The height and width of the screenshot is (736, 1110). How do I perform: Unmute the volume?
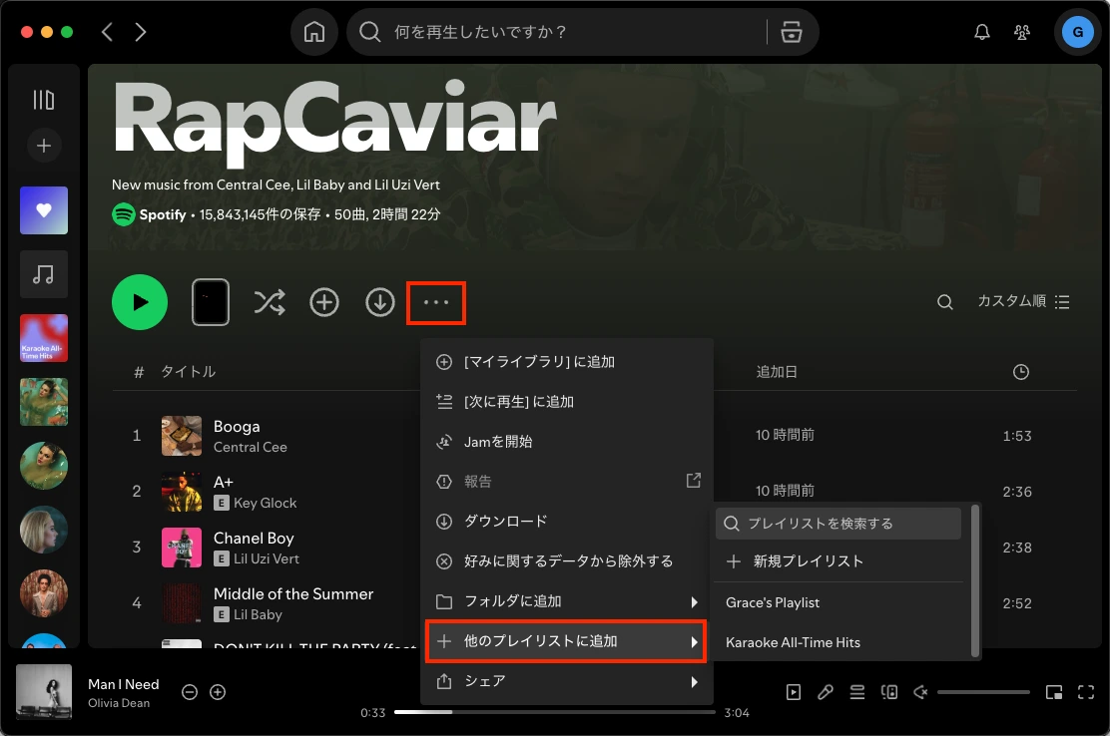920,691
